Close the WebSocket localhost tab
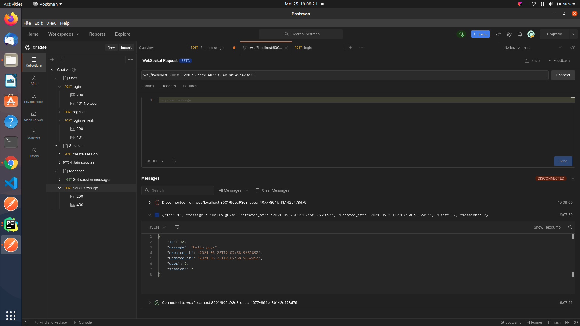The image size is (580, 326). [286, 48]
